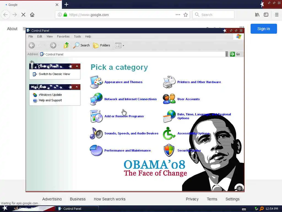Click the Appearance and Themes link text
This screenshot has width=282, height=212.
pyautogui.click(x=123, y=82)
